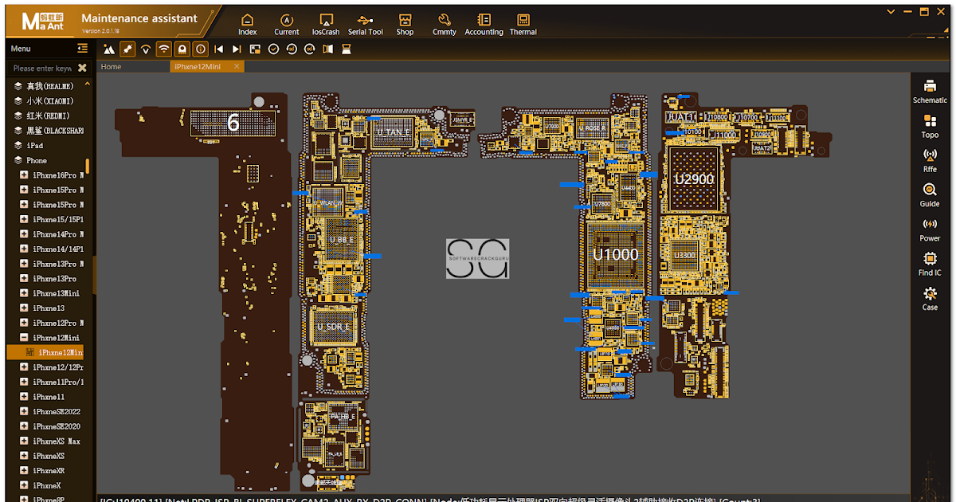Select iPhxneXR in tree
The height and width of the screenshot is (502, 956).
click(49, 471)
